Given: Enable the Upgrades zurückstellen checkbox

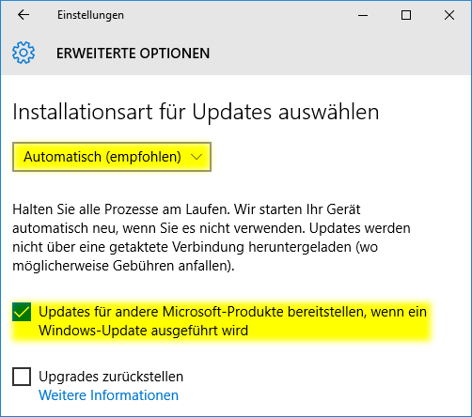Looking at the screenshot, I should tap(22, 377).
